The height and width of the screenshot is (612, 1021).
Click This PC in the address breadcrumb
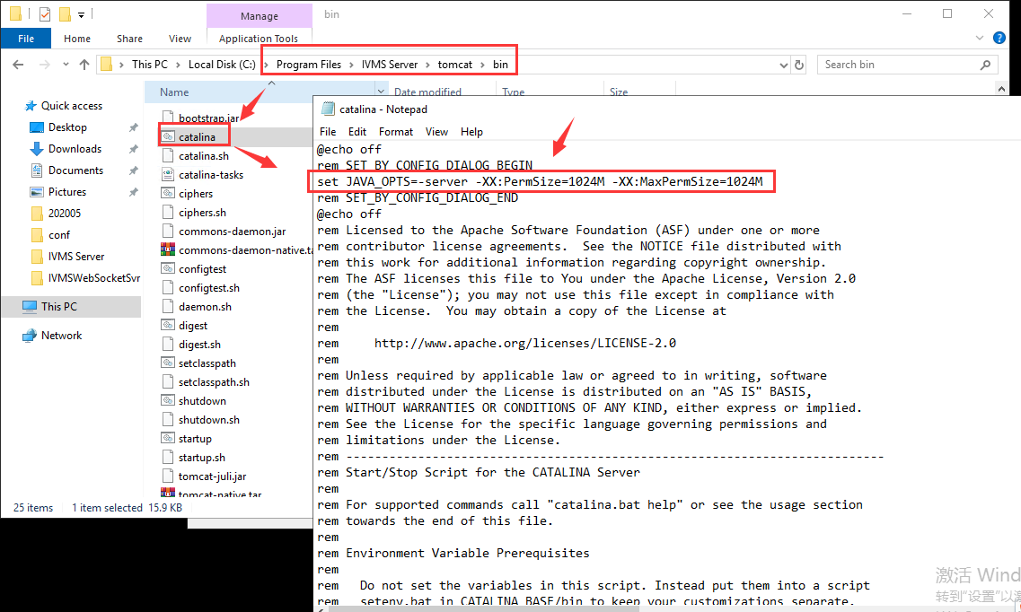[x=150, y=65]
